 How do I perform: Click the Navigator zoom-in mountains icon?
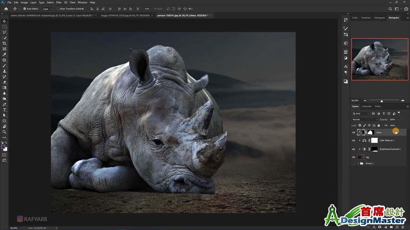(x=402, y=101)
